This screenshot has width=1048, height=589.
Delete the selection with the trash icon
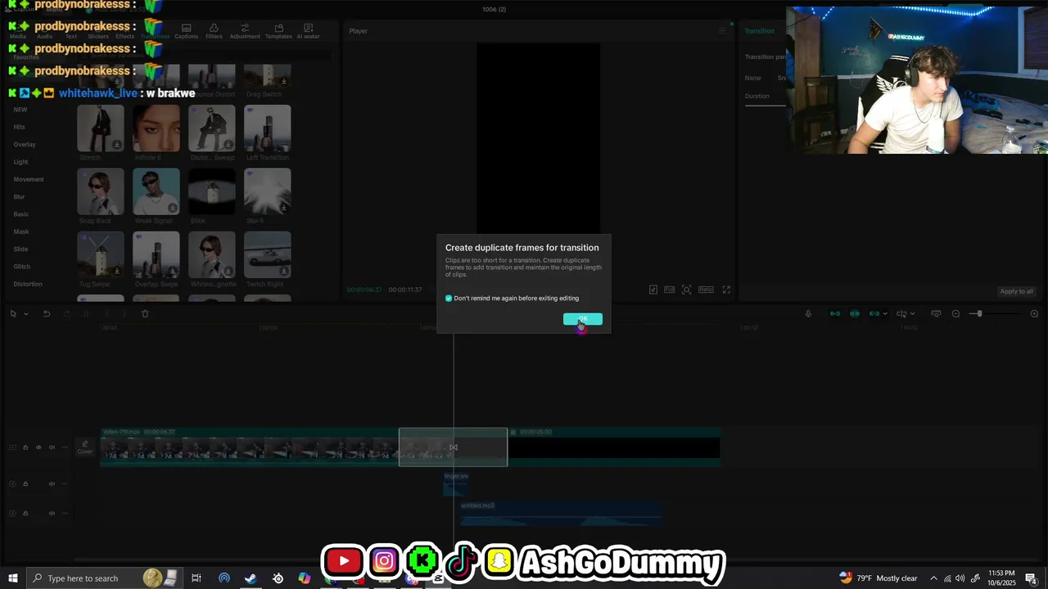(145, 314)
